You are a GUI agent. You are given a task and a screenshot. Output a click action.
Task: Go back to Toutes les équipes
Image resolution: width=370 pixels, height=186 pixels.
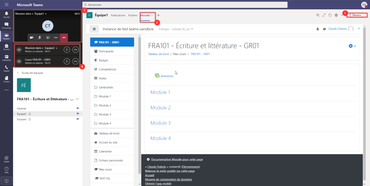(x=30, y=73)
